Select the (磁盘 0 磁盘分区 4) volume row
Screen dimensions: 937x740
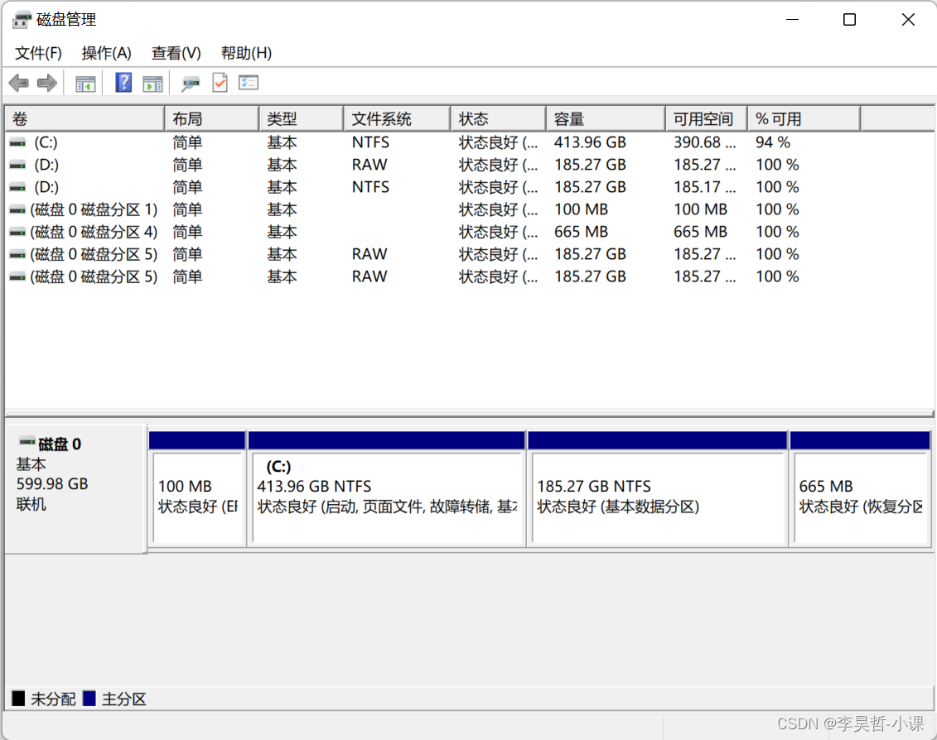(x=469, y=233)
